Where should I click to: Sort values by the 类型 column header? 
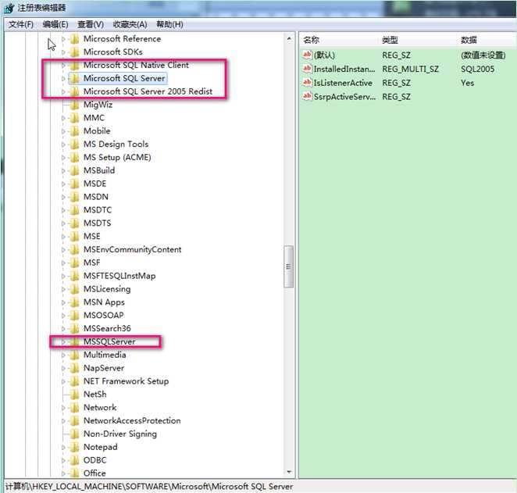tap(419, 40)
